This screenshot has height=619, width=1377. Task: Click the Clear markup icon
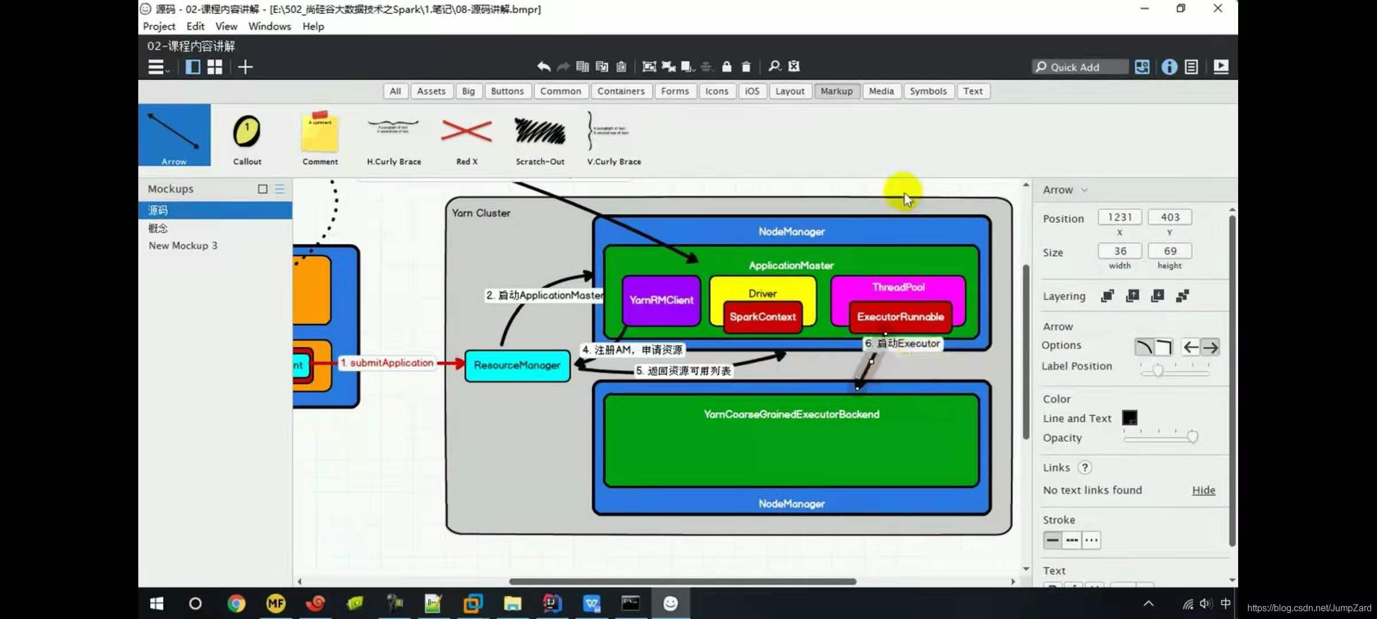[x=794, y=66]
